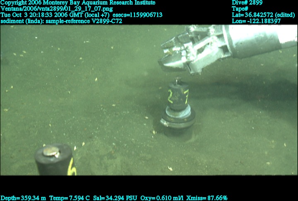The height and width of the screenshot is (201, 298).
Task: Click the timestamp 'Tue Oct 3 20:18:33 2006 GMT'
Action: tap(42, 15)
